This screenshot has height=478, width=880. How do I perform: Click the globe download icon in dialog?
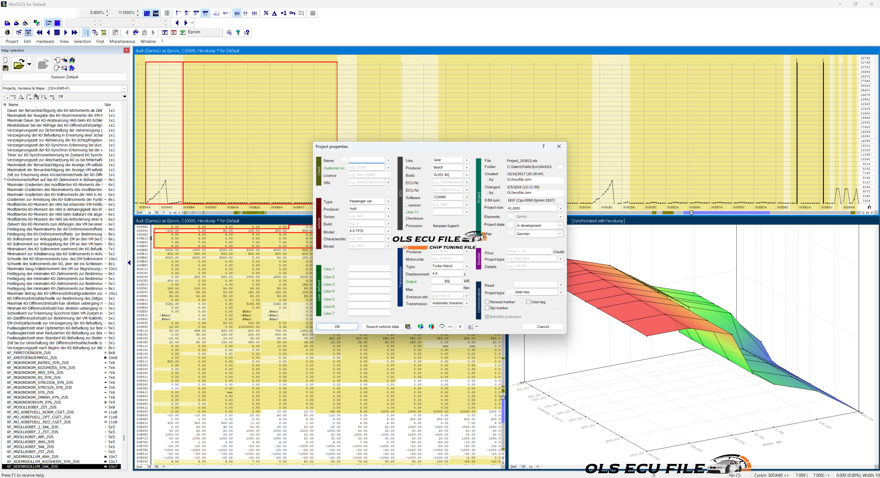pyautogui.click(x=420, y=327)
